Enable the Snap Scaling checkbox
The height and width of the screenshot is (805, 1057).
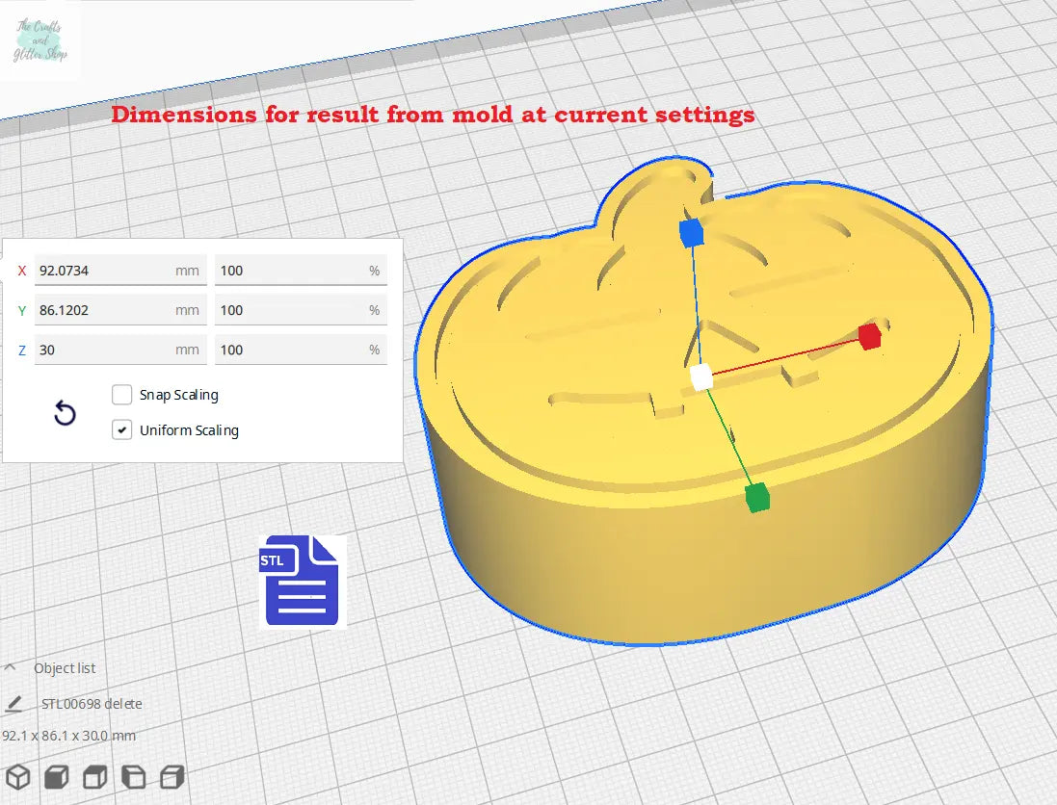click(x=121, y=394)
